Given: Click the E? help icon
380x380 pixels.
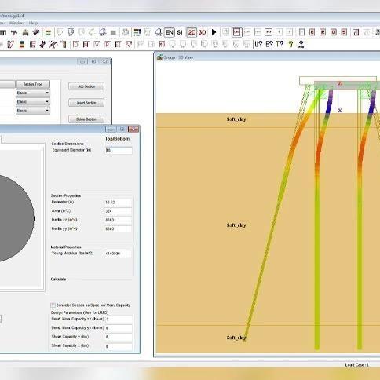Looking at the screenshot, I should coord(269,44).
